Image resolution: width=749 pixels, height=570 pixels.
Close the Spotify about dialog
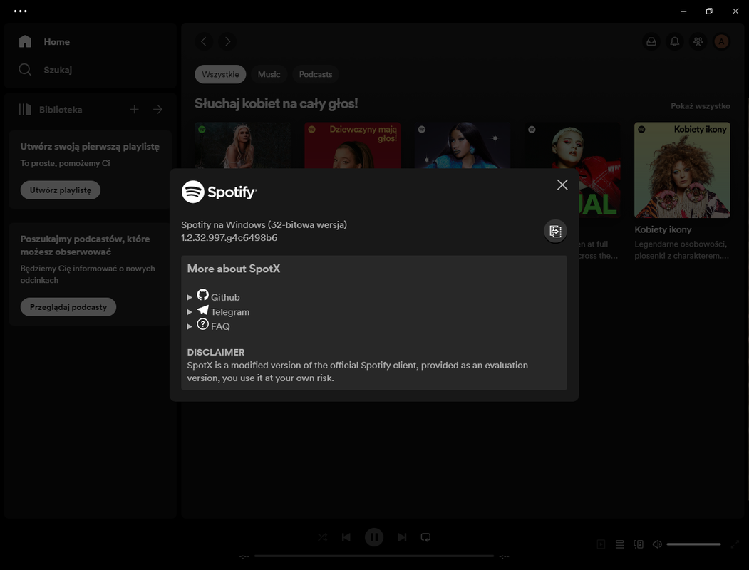click(562, 185)
